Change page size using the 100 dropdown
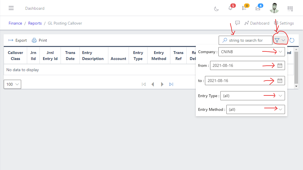The width and height of the screenshot is (303, 170). point(12,84)
